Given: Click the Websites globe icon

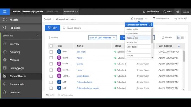Looking at the screenshot, I should click(x=5, y=60).
